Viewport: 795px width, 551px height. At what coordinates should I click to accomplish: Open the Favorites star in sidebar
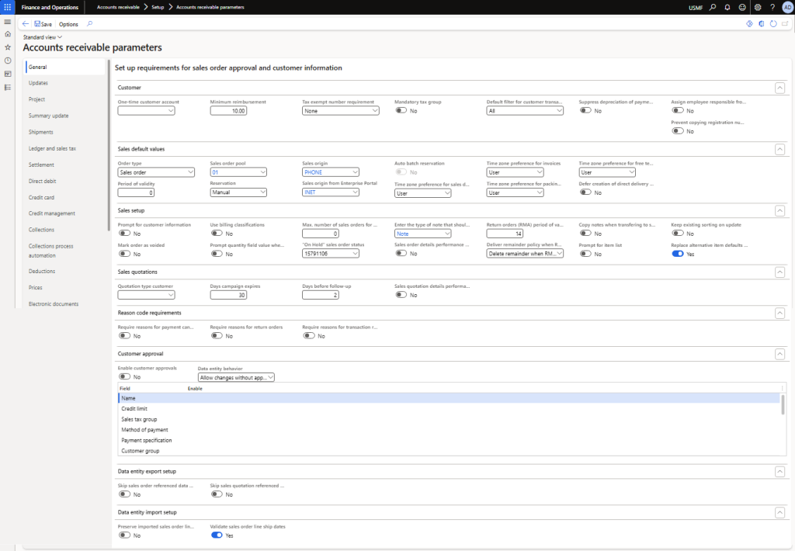pos(8,47)
